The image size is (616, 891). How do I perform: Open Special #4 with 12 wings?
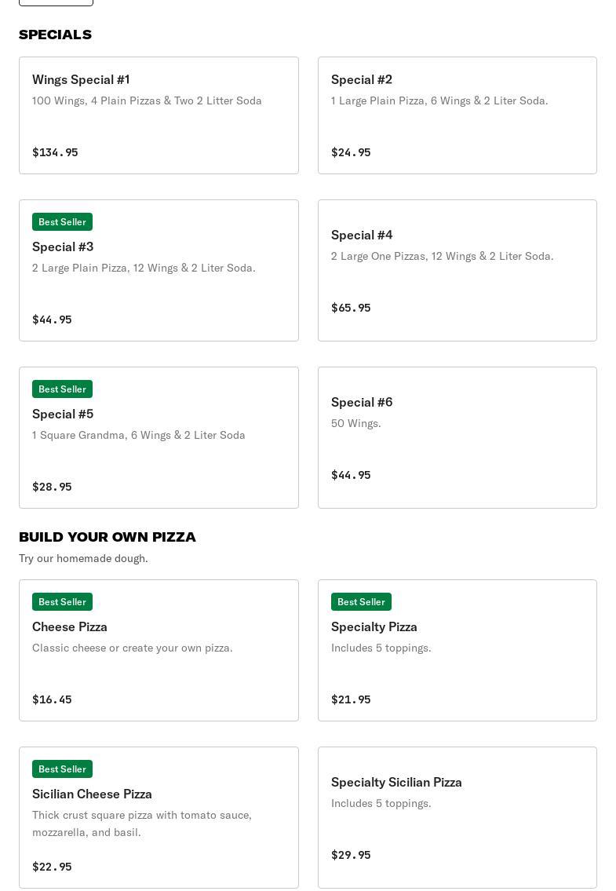(x=457, y=270)
